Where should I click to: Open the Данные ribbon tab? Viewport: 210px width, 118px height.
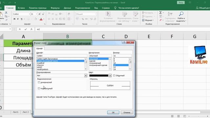[x=67, y=8]
